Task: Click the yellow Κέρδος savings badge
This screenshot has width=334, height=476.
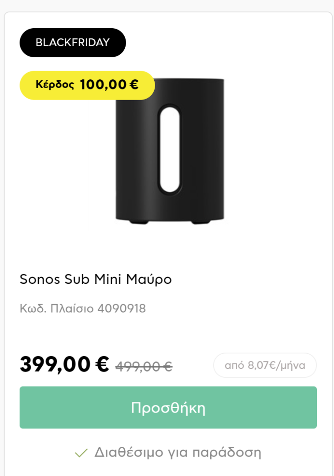Action: (x=87, y=86)
